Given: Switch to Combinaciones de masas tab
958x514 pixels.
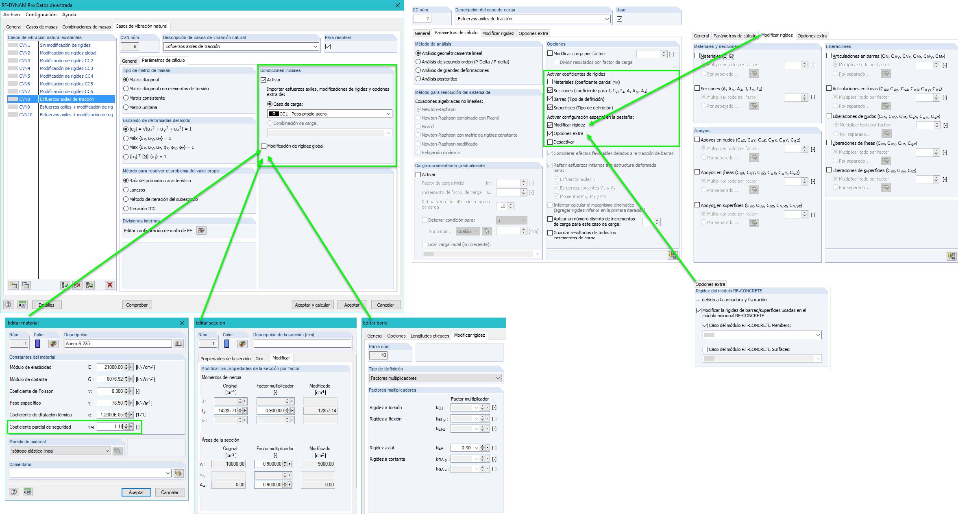Looking at the screenshot, I should pos(86,27).
